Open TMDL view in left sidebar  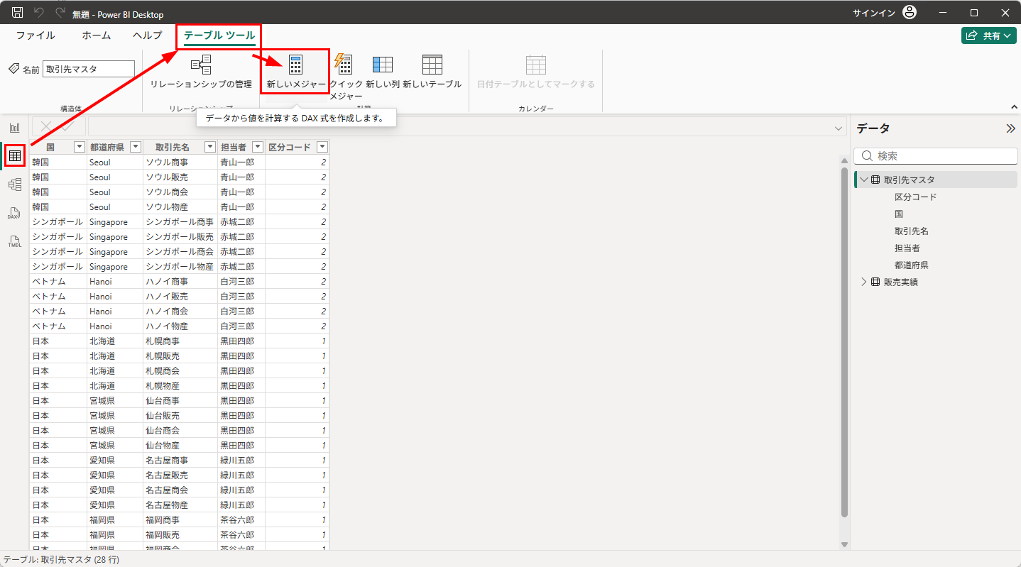(x=14, y=241)
